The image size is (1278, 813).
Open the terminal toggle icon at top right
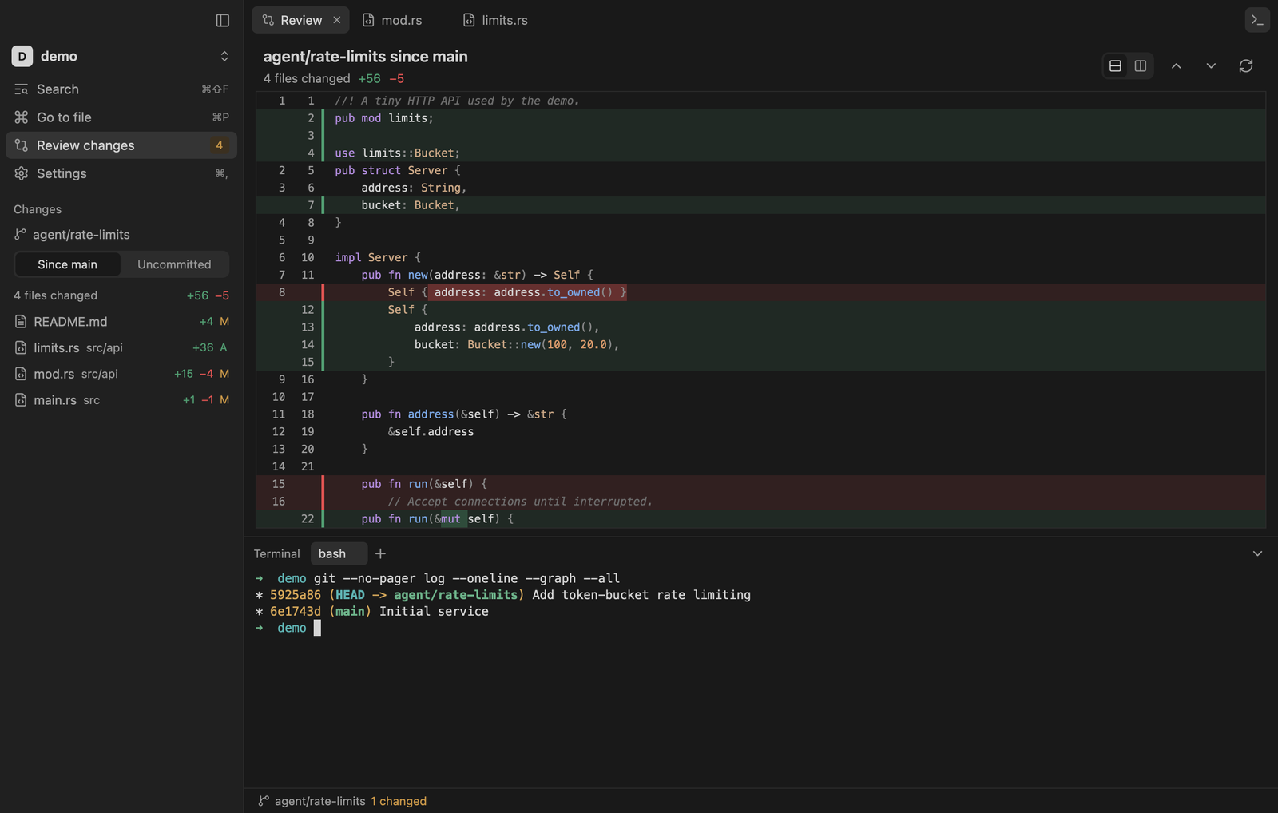pos(1257,20)
